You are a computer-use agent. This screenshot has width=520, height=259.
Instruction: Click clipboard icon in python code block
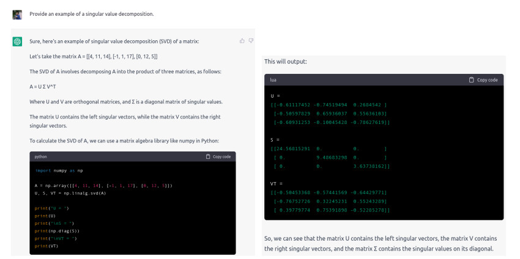(x=208, y=156)
